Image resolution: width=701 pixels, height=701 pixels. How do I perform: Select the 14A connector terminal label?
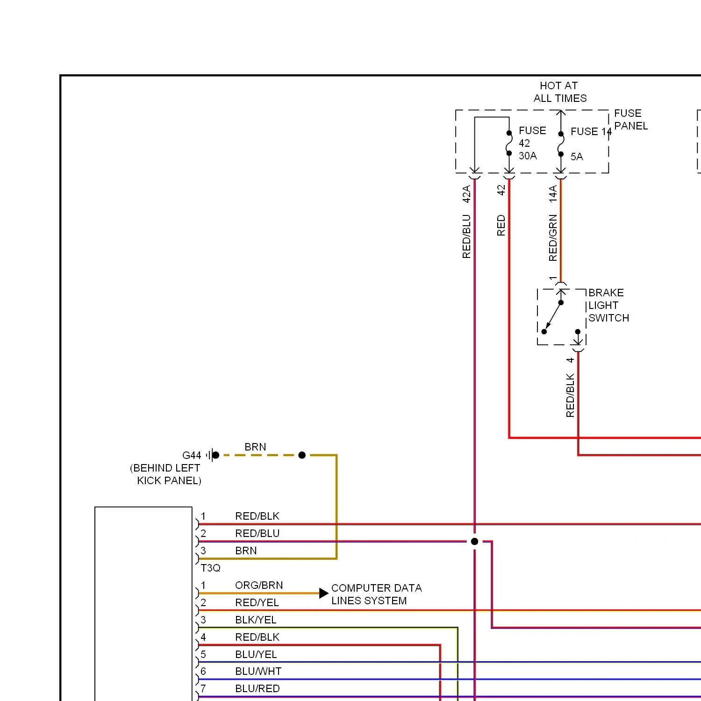[553, 194]
